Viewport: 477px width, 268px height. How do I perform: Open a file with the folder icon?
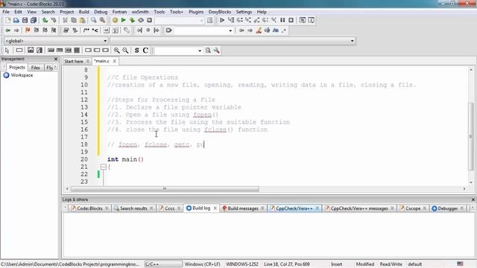[16, 20]
